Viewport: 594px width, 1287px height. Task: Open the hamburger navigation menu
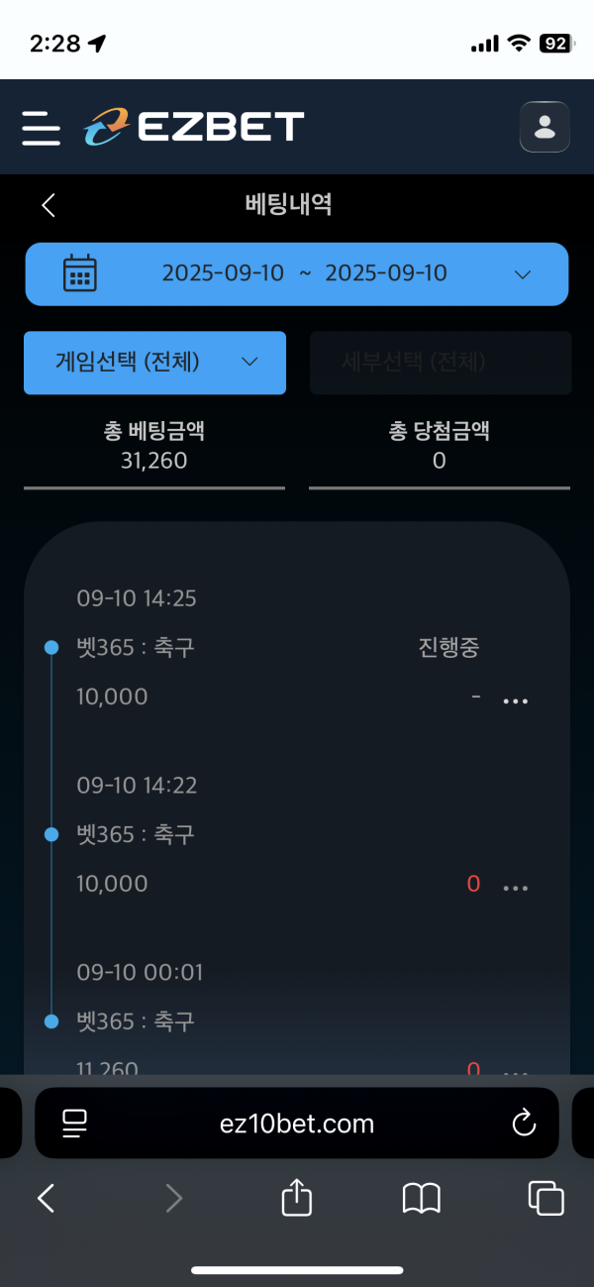pos(41,128)
